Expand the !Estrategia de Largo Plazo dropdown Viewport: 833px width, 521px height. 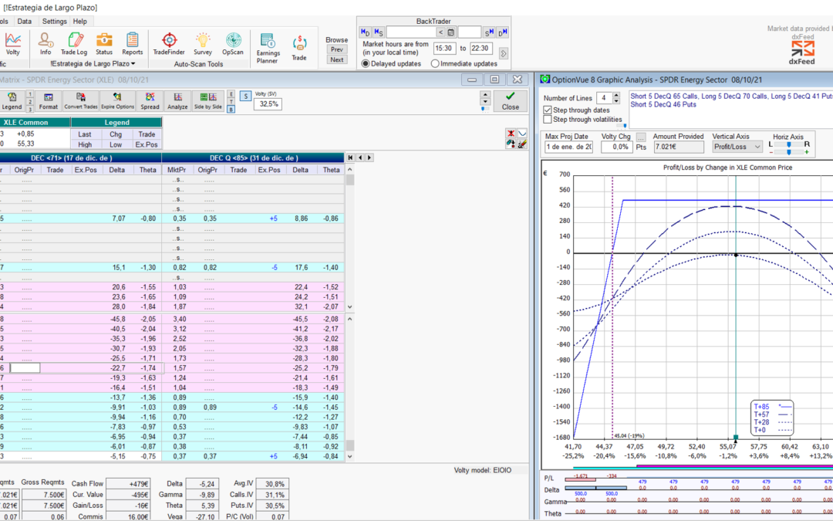[93, 64]
